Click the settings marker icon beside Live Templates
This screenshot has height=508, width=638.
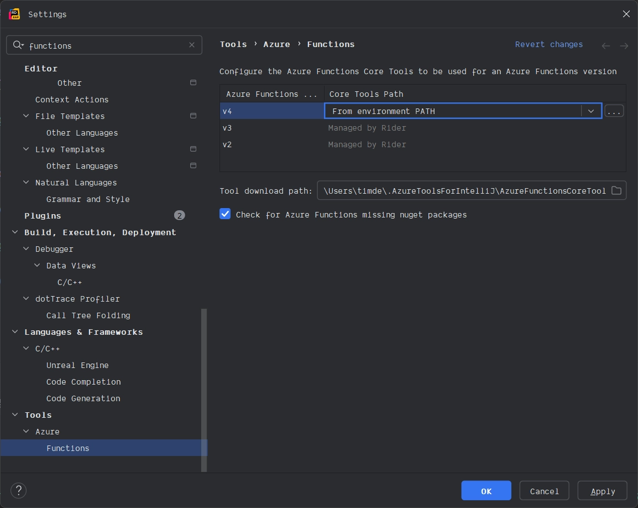pos(194,149)
